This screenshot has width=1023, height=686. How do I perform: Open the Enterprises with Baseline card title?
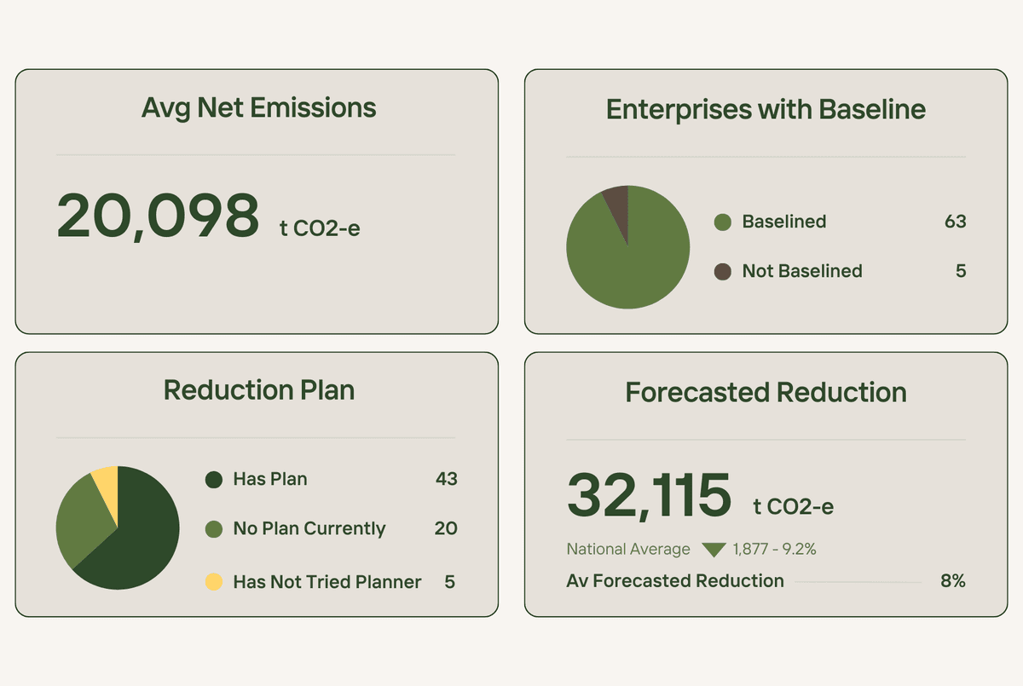click(x=766, y=110)
